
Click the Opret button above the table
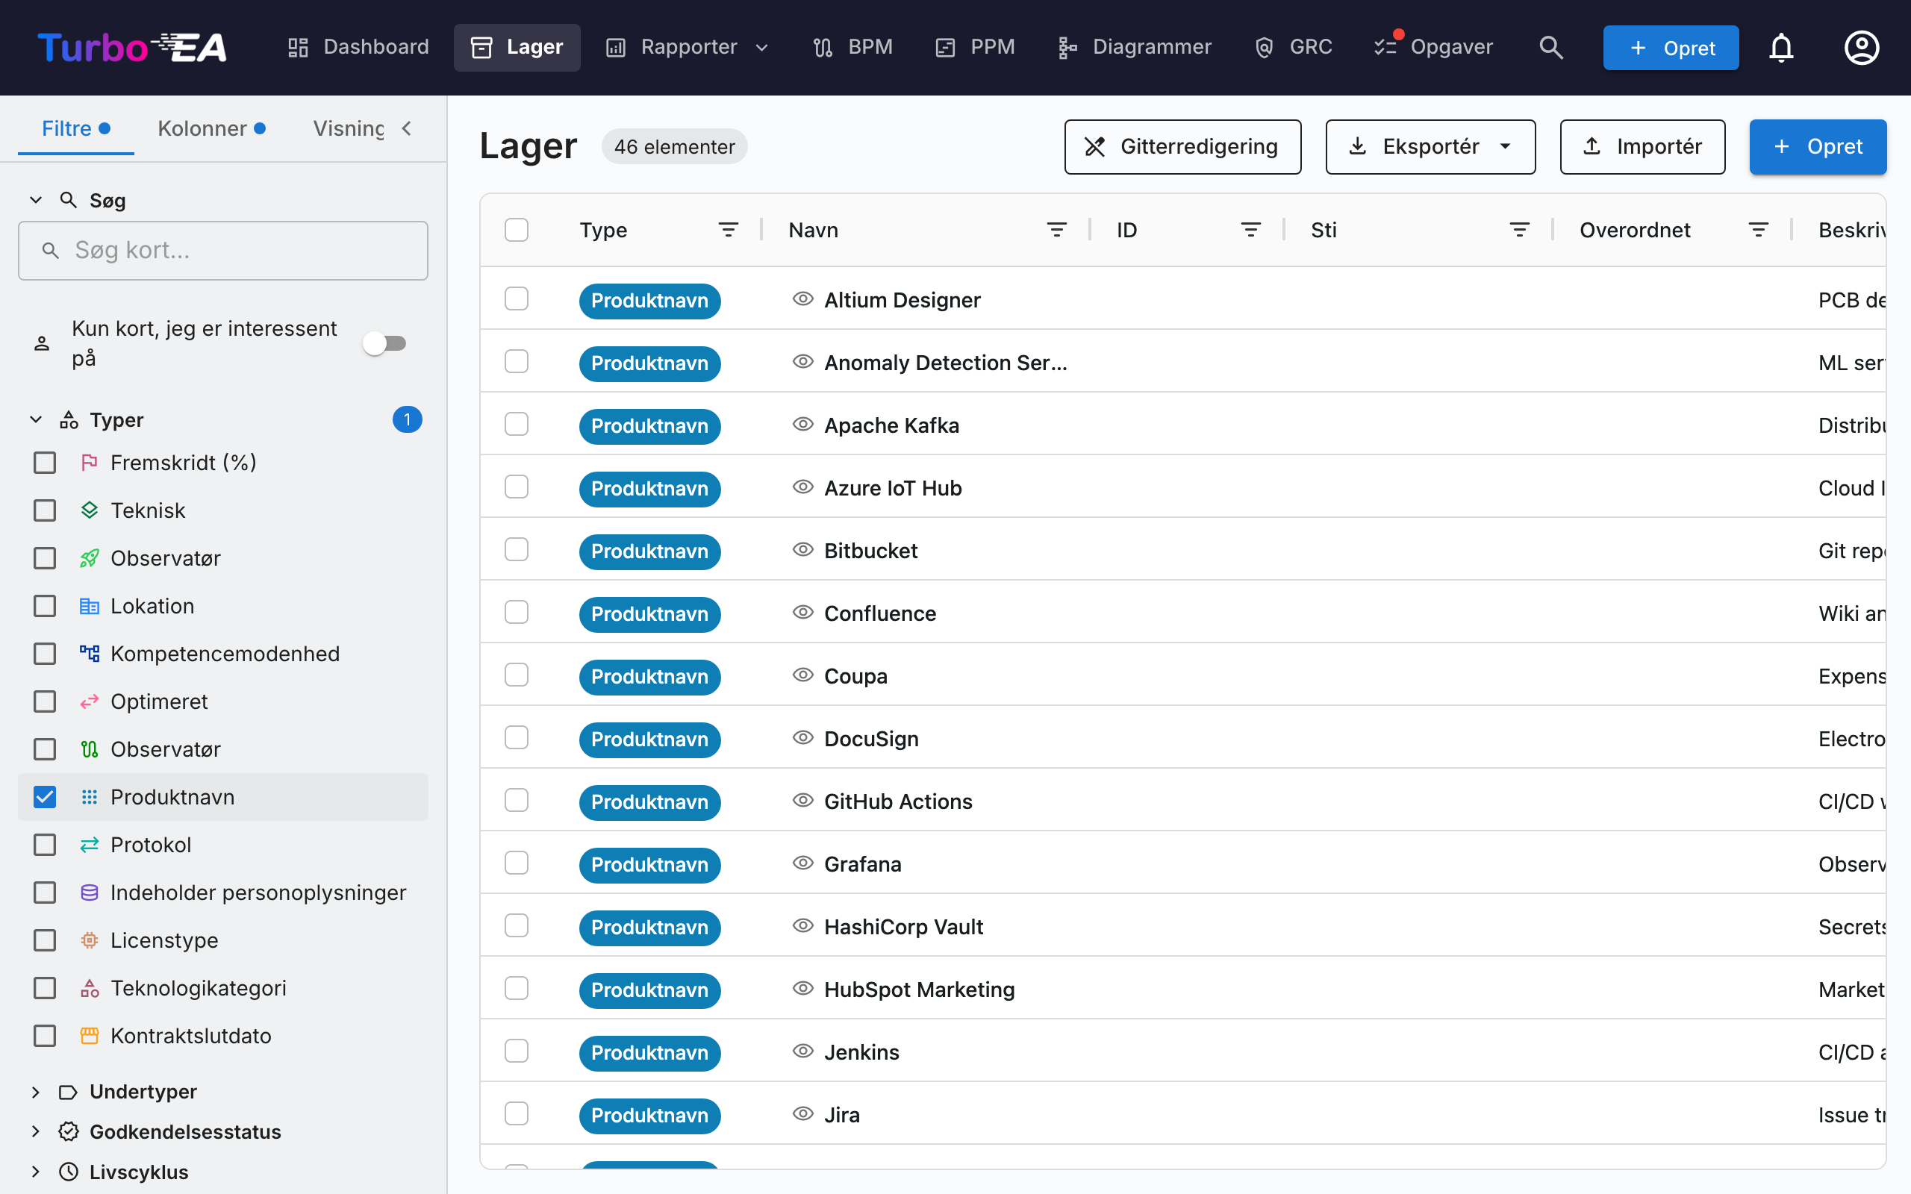click(x=1818, y=147)
